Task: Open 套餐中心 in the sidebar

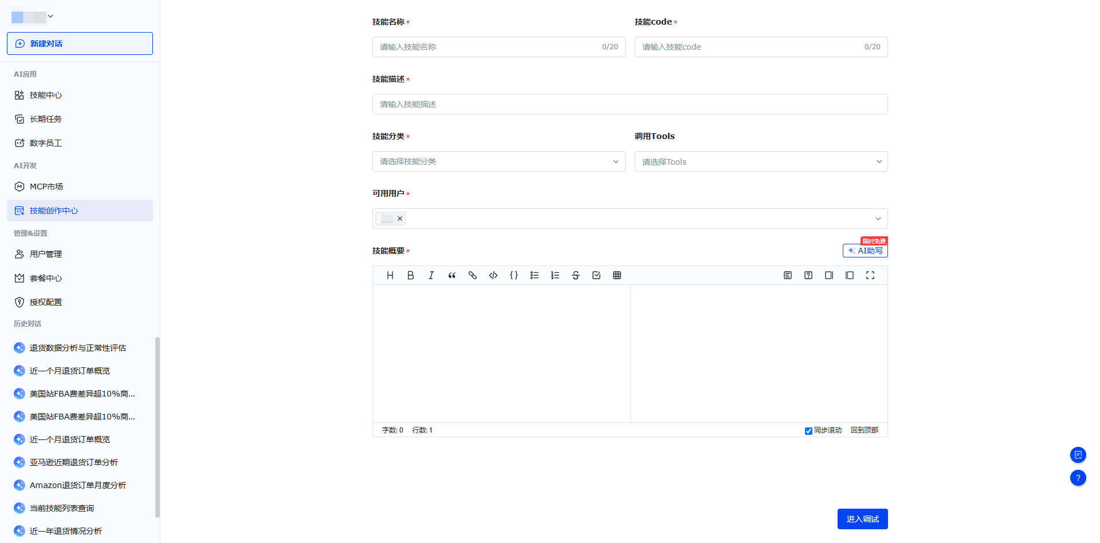Action: pyautogui.click(x=80, y=278)
